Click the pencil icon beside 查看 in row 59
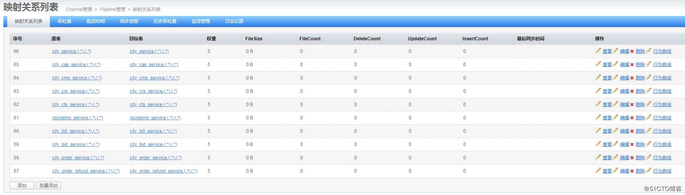Viewport: 685px width, 195px height. tap(598, 144)
